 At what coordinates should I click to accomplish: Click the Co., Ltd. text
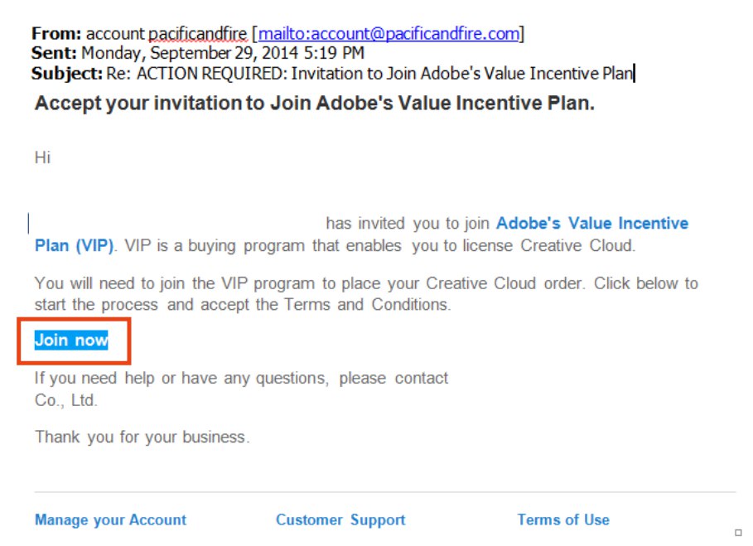pos(65,400)
